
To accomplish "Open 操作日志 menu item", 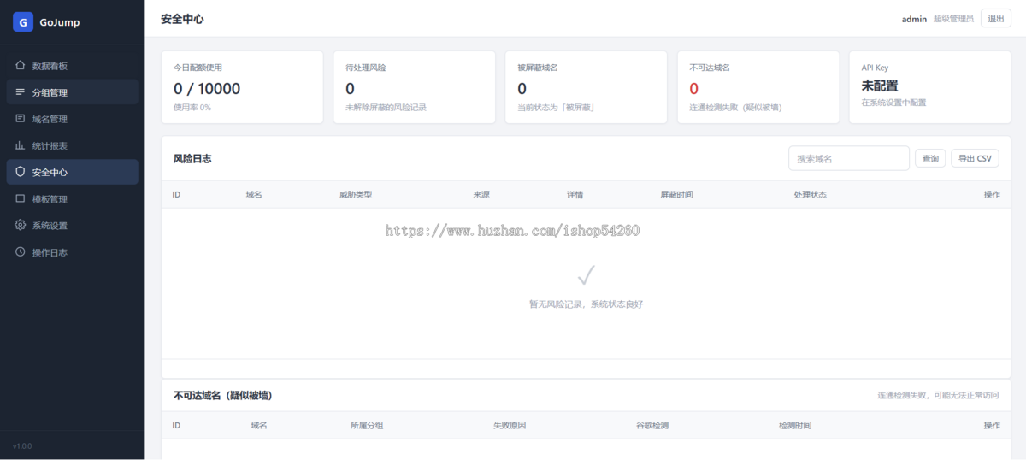I will pyautogui.click(x=72, y=252).
